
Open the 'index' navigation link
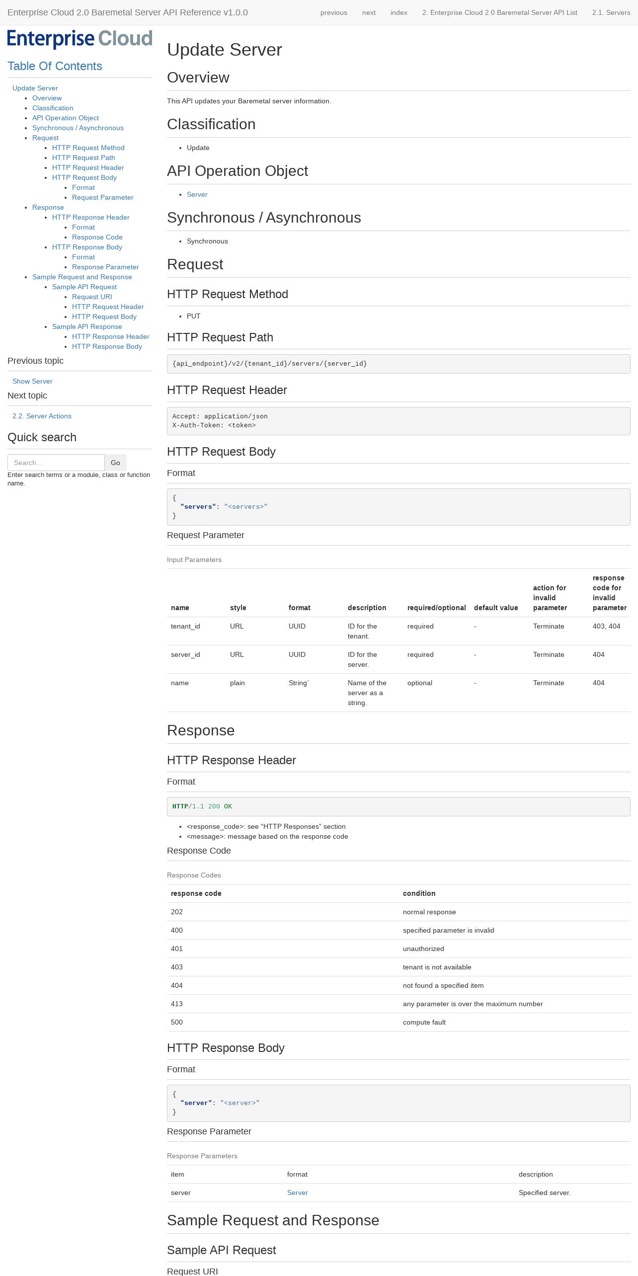[399, 12]
